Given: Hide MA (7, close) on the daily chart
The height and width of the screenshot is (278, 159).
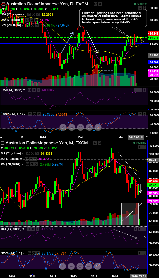Looking at the screenshot, I should (x=27, y=20).
